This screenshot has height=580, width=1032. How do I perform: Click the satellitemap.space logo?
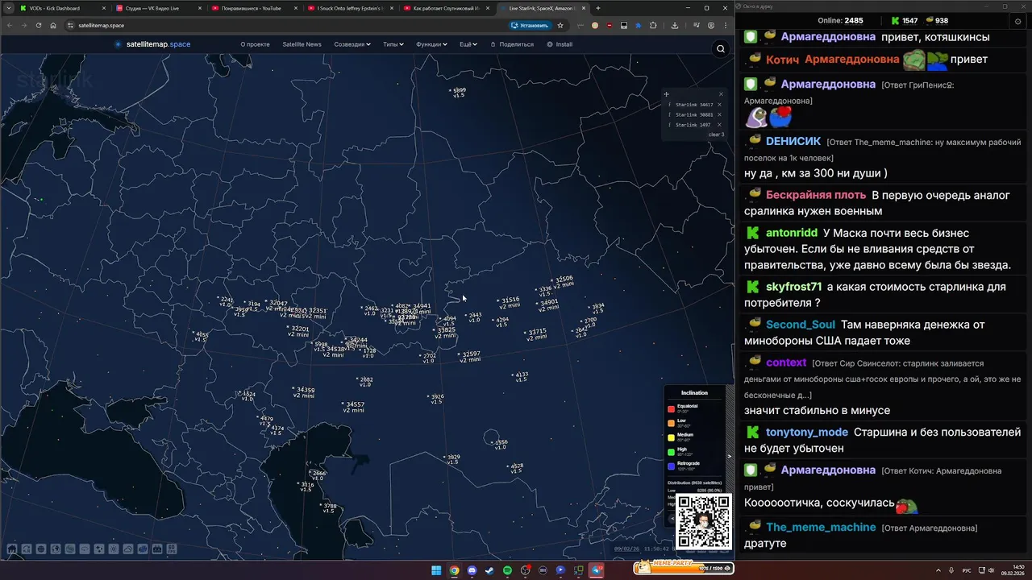point(152,44)
